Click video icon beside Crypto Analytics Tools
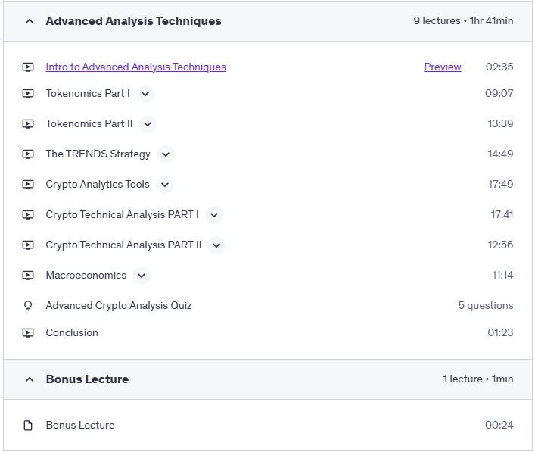The height and width of the screenshot is (452, 535). (28, 185)
